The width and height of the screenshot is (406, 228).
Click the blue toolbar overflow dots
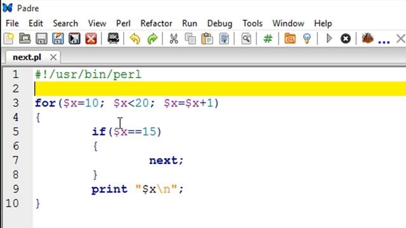[384, 41]
